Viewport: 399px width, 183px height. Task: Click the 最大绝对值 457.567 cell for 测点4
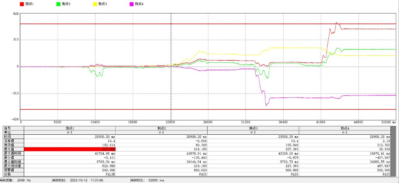tap(345, 166)
